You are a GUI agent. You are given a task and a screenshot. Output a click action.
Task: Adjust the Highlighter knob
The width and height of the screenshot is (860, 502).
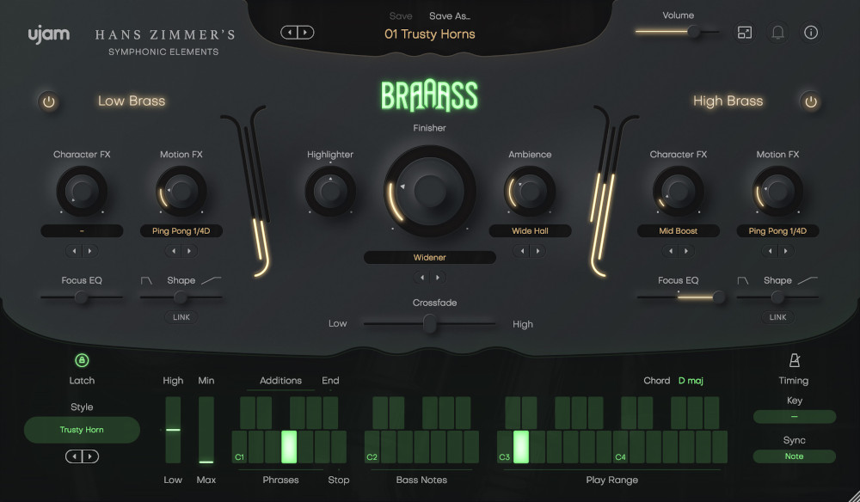tap(329, 190)
